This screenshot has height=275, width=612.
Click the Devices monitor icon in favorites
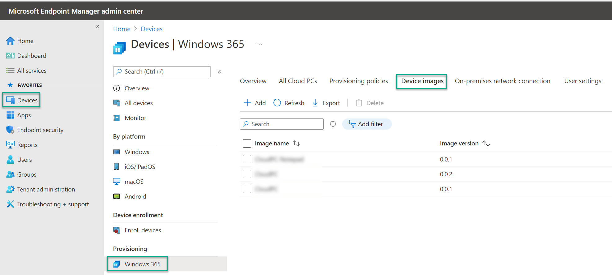click(10, 100)
